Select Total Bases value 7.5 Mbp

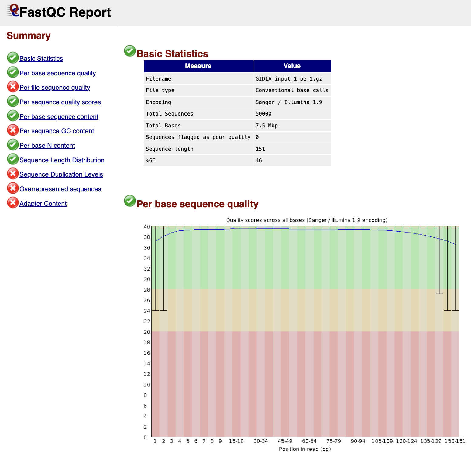[266, 126]
